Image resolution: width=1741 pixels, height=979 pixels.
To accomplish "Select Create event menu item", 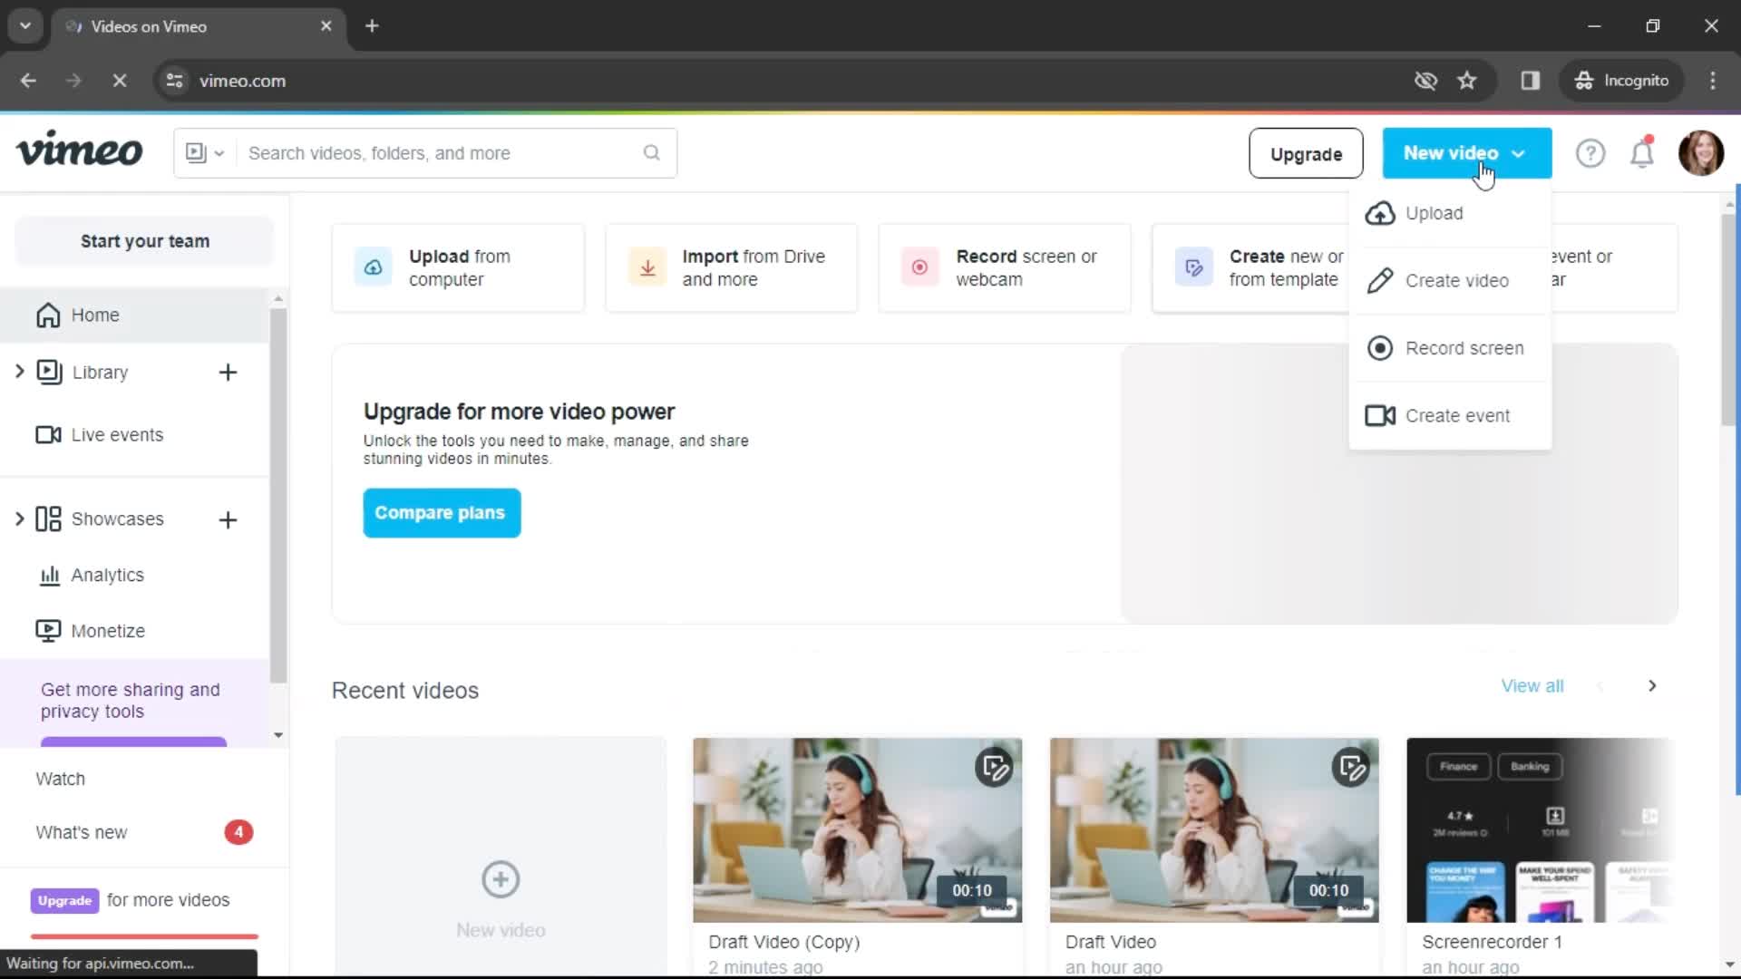I will [1449, 415].
